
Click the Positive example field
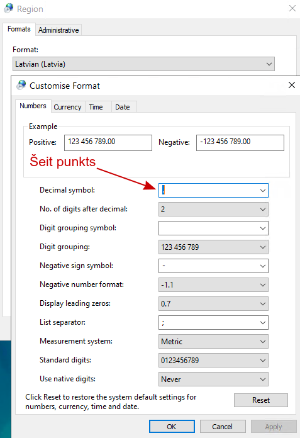pyautogui.click(x=108, y=143)
